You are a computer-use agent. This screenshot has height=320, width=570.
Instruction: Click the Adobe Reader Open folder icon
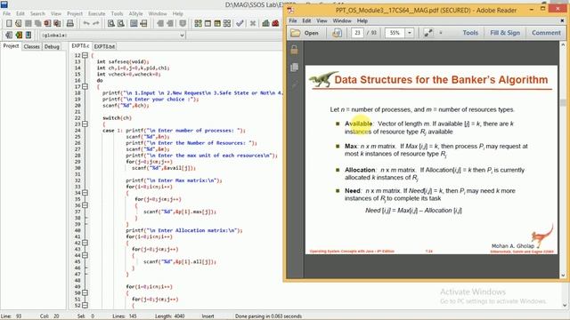coord(295,33)
